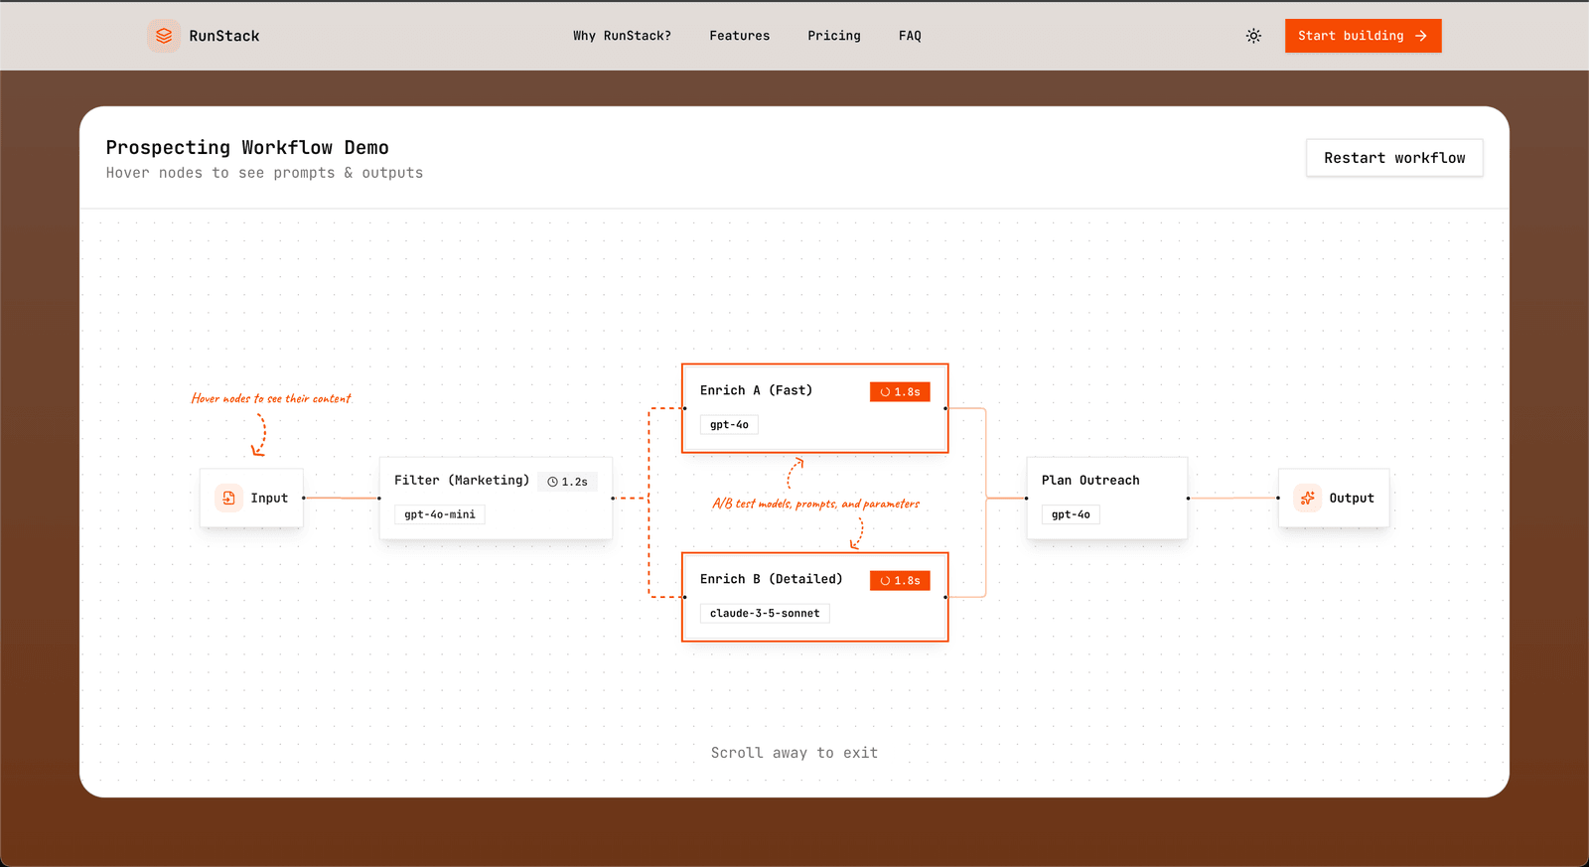
Task: Click the clock icon on Filter node
Action: pyautogui.click(x=553, y=482)
